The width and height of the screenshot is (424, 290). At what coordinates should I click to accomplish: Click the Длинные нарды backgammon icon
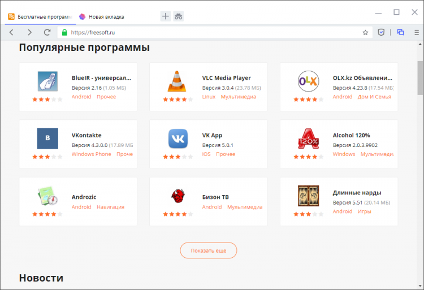308,196
